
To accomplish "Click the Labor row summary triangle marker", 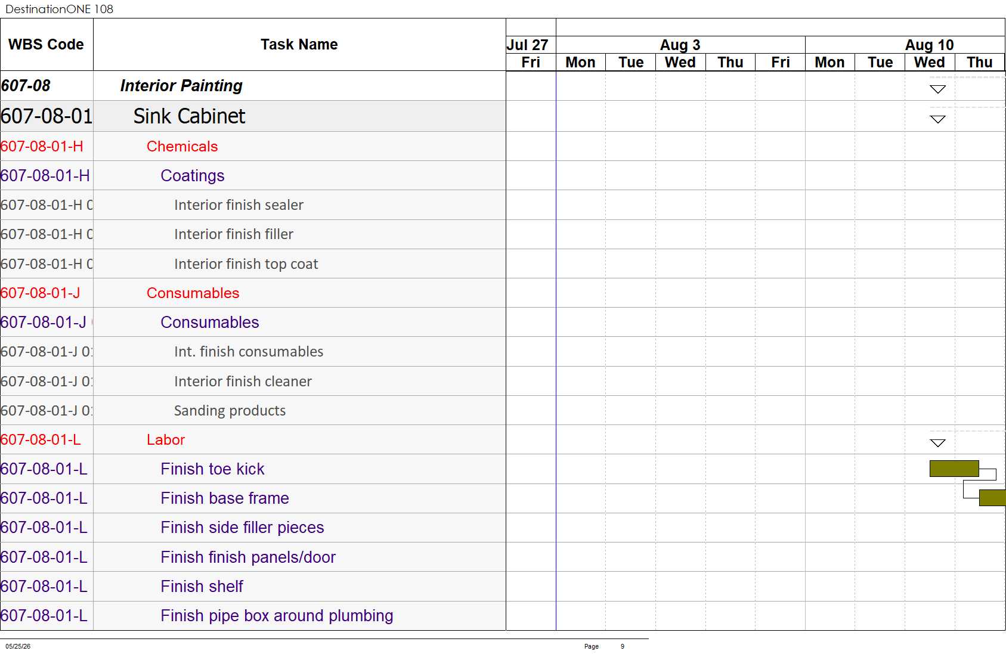I will pyautogui.click(x=937, y=443).
